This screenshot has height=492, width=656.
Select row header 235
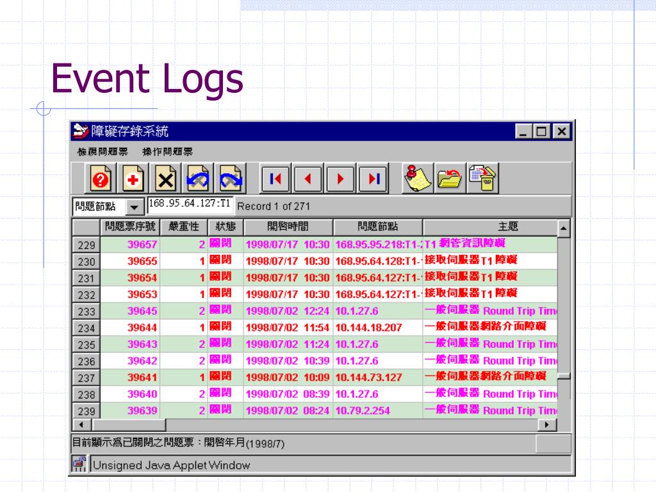point(86,345)
